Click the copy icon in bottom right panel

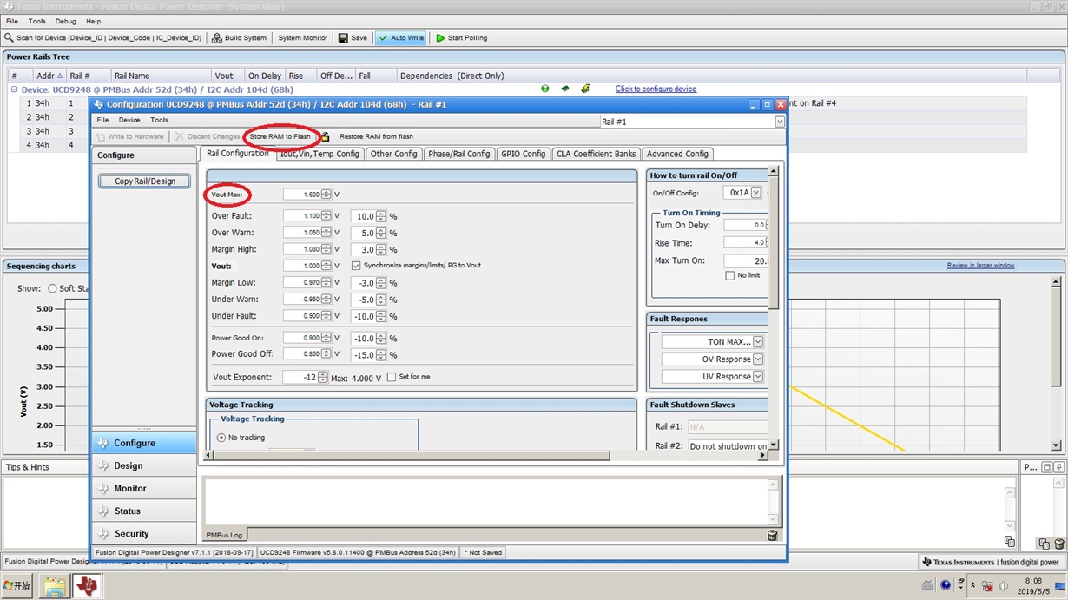click(x=1044, y=544)
